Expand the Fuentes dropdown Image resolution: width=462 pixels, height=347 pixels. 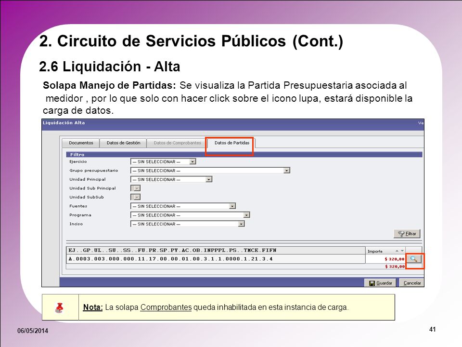pos(183,206)
